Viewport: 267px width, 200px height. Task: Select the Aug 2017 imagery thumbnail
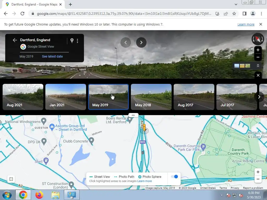[194, 97]
